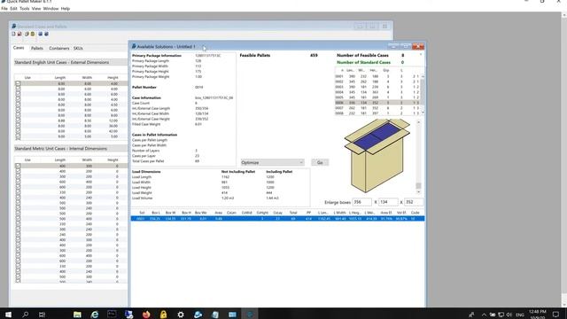Switch to the Cases tab
This screenshot has height=319, width=567.
19,48
